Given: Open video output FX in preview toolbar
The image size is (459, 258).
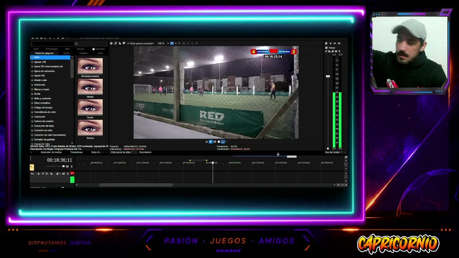Looking at the screenshot, I should 120,43.
